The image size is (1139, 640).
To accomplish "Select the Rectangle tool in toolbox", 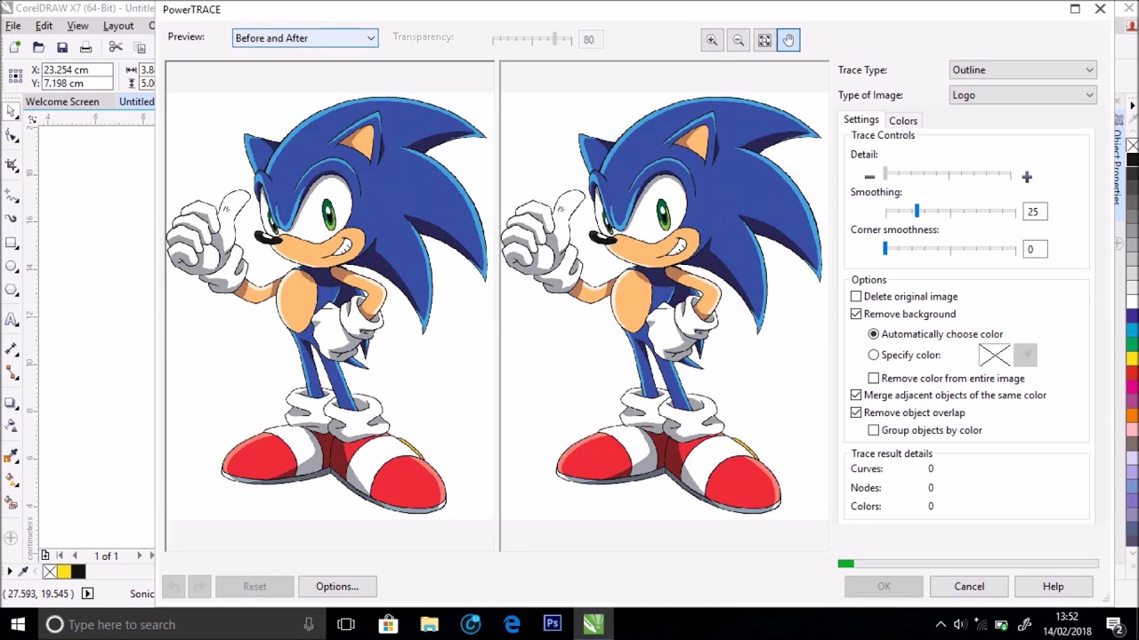I will pyautogui.click(x=12, y=243).
